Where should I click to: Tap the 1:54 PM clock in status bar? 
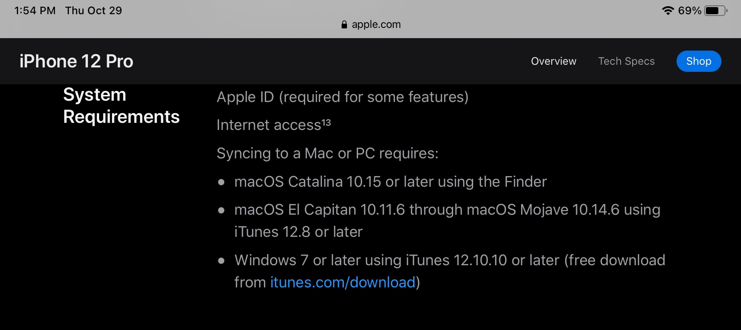click(x=35, y=11)
